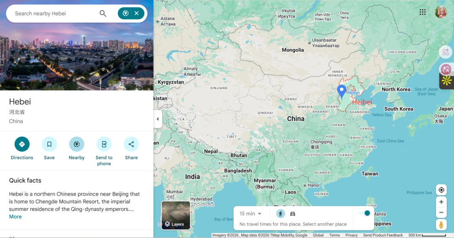Open Send to phone option
Viewport: 454px width, 238px height.
(104, 144)
